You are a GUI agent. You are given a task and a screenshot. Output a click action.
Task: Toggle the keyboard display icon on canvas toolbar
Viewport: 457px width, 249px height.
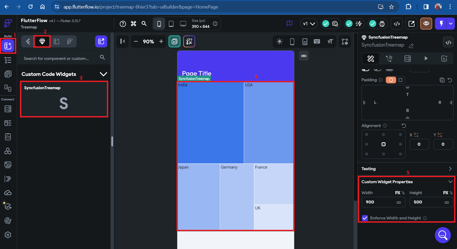[x=317, y=41]
